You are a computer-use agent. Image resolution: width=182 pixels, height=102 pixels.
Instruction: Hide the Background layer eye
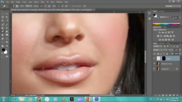click(154, 69)
